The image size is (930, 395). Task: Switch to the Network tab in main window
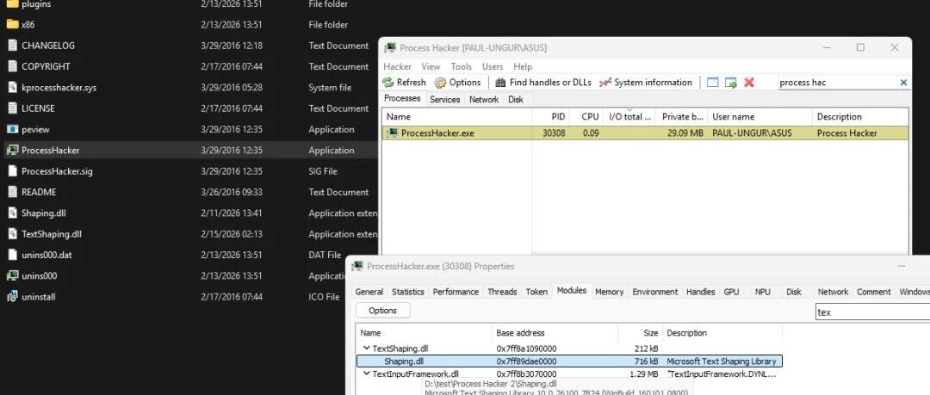pyautogui.click(x=484, y=100)
